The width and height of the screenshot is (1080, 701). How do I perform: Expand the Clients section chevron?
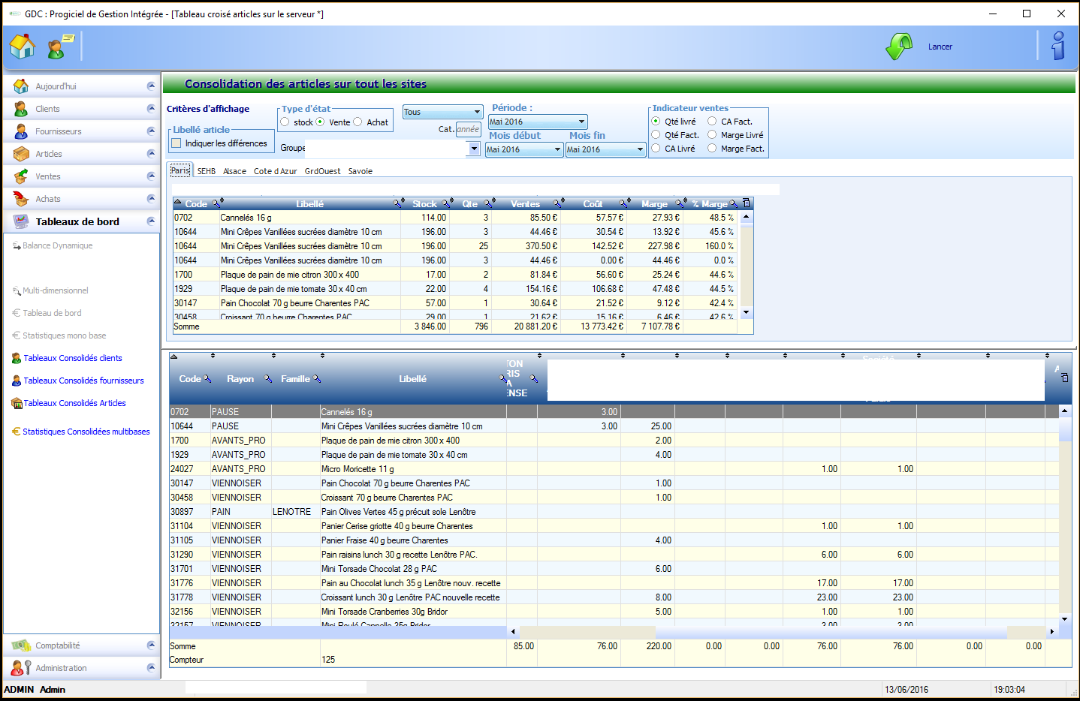click(x=151, y=109)
